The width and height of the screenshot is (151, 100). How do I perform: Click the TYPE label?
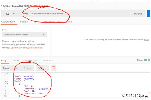tap(4, 30)
